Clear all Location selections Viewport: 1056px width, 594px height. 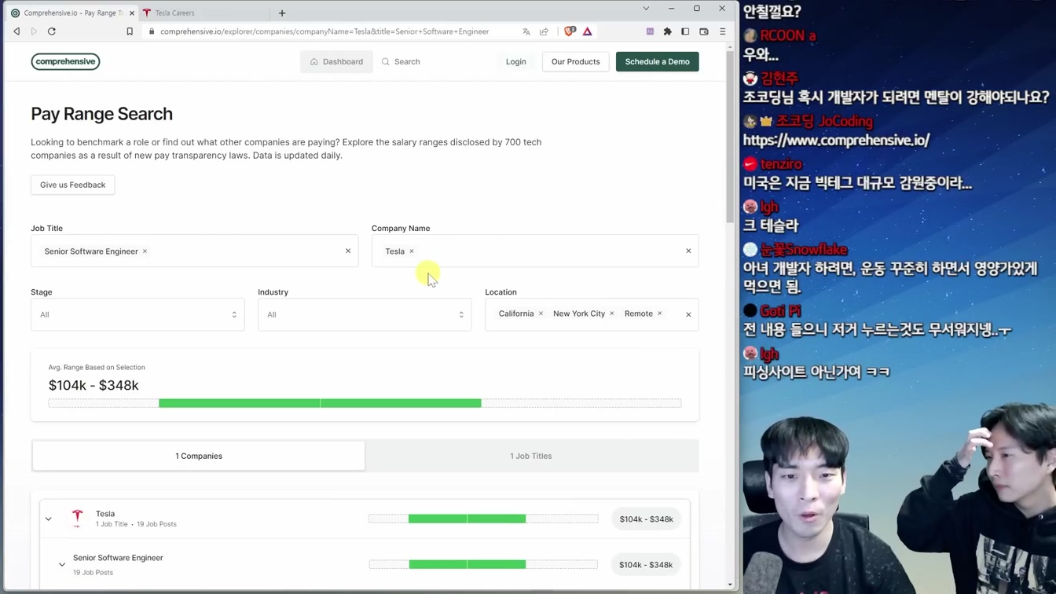pos(688,314)
